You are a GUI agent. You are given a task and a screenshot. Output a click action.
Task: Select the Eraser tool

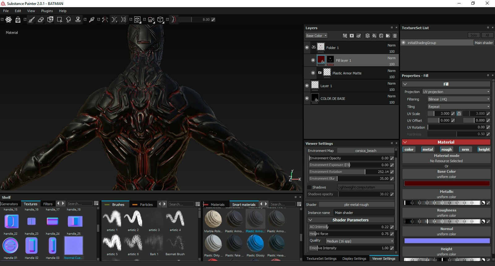coord(41,20)
